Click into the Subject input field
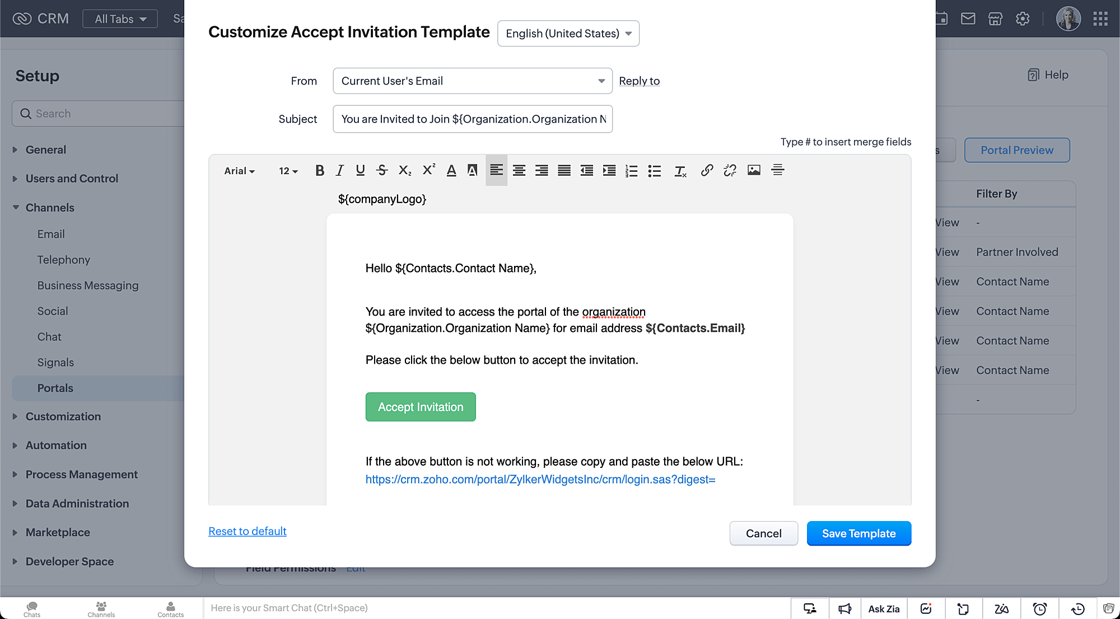The width and height of the screenshot is (1120, 619). (x=472, y=119)
